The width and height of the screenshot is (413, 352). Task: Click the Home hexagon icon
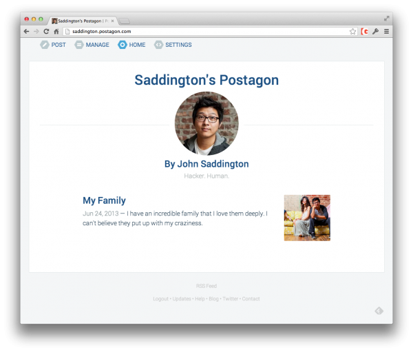pos(123,45)
